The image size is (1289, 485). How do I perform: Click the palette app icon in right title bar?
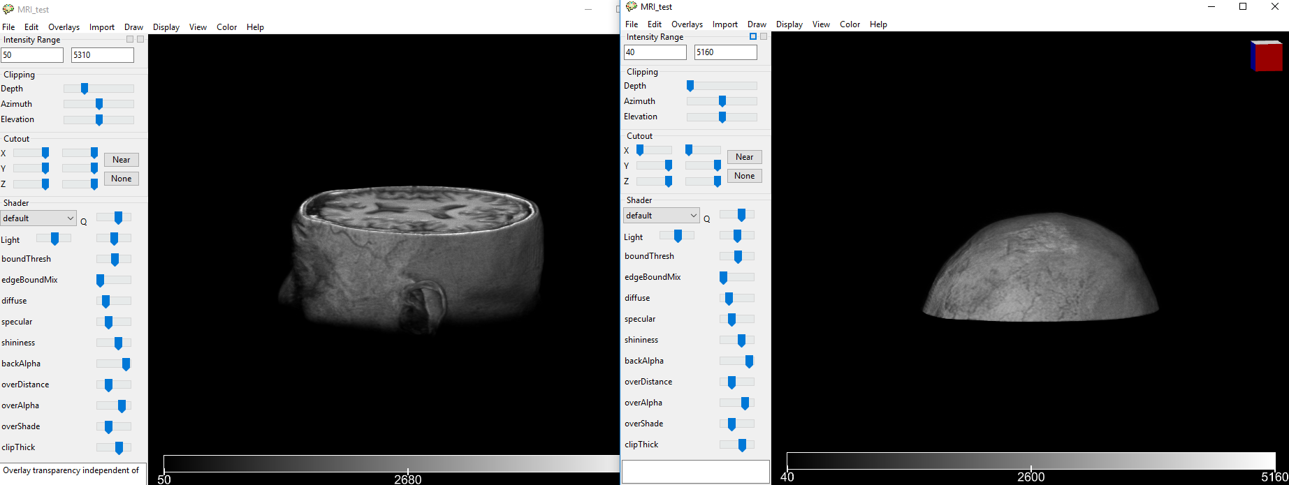point(632,7)
